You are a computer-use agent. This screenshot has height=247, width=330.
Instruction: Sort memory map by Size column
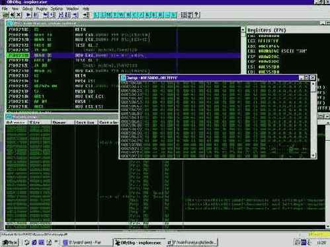coord(40,122)
